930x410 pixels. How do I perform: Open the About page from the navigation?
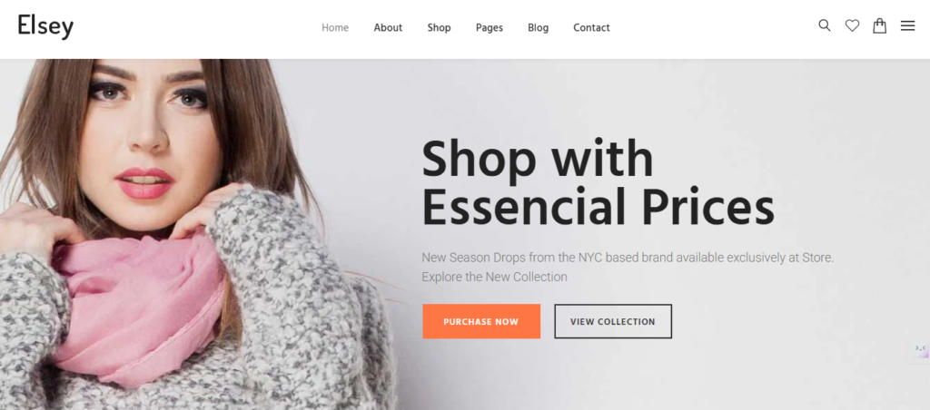point(388,28)
